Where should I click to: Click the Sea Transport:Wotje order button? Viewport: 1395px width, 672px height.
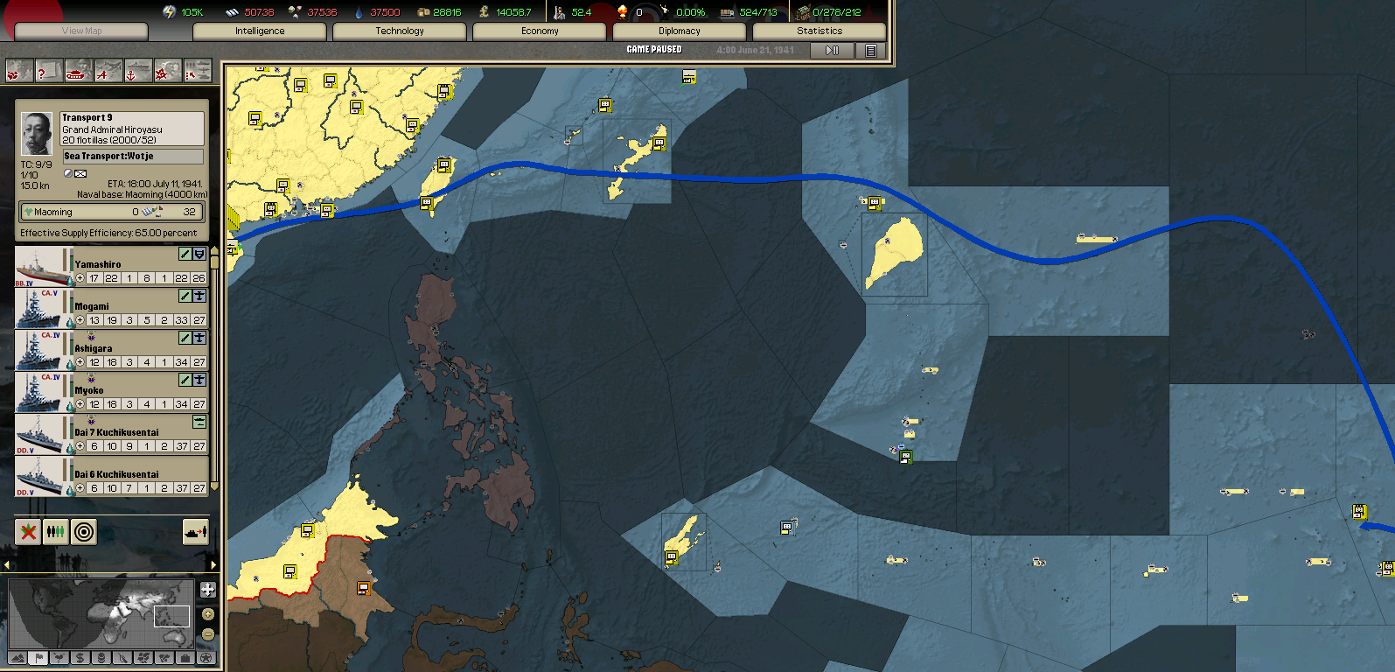tap(132, 157)
